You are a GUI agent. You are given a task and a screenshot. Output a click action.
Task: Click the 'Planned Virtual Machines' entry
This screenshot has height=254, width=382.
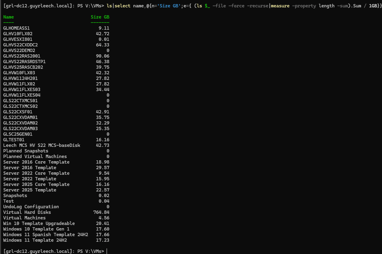[x=35, y=157]
